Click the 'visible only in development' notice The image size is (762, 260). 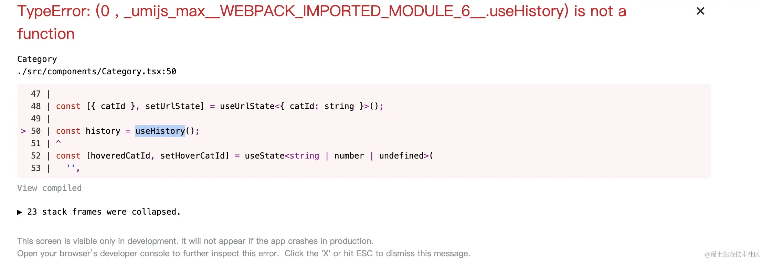(x=195, y=241)
